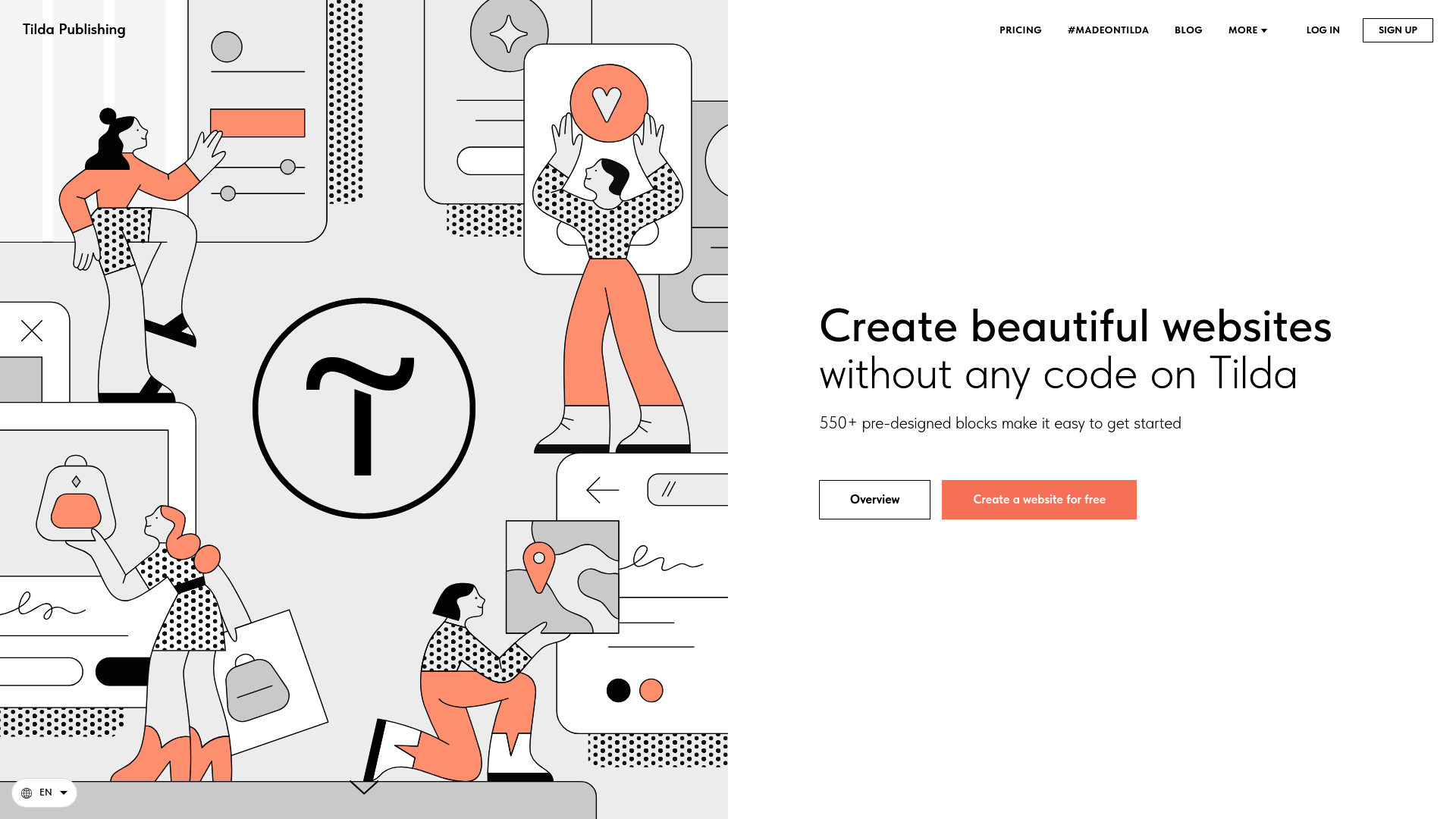This screenshot has width=1456, height=819.
Task: Click the PRICING menu item
Action: 1021,30
